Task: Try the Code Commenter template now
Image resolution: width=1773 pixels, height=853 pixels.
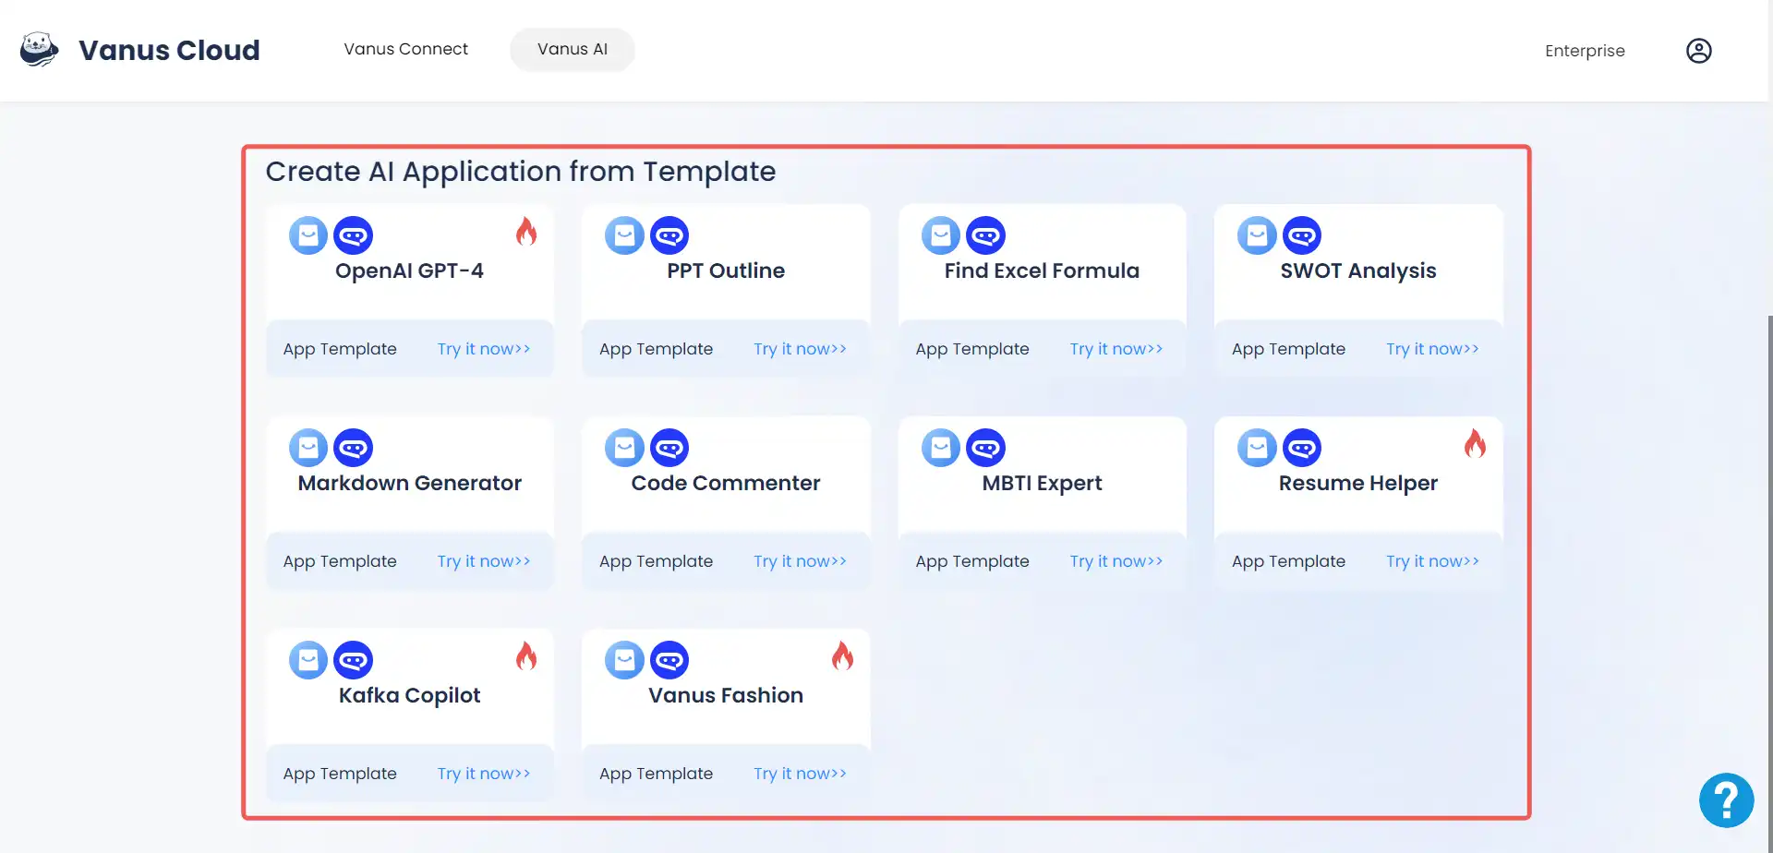Action: pos(800,561)
